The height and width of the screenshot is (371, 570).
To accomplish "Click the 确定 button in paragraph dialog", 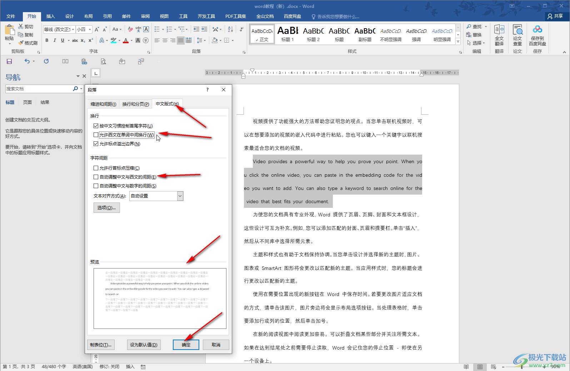I will click(x=186, y=345).
